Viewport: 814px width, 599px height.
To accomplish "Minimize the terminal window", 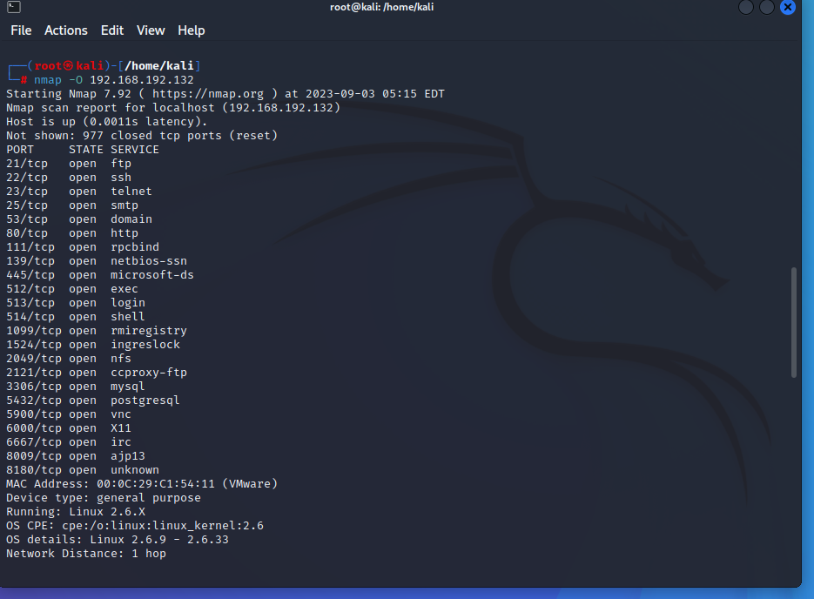I will click(746, 7).
